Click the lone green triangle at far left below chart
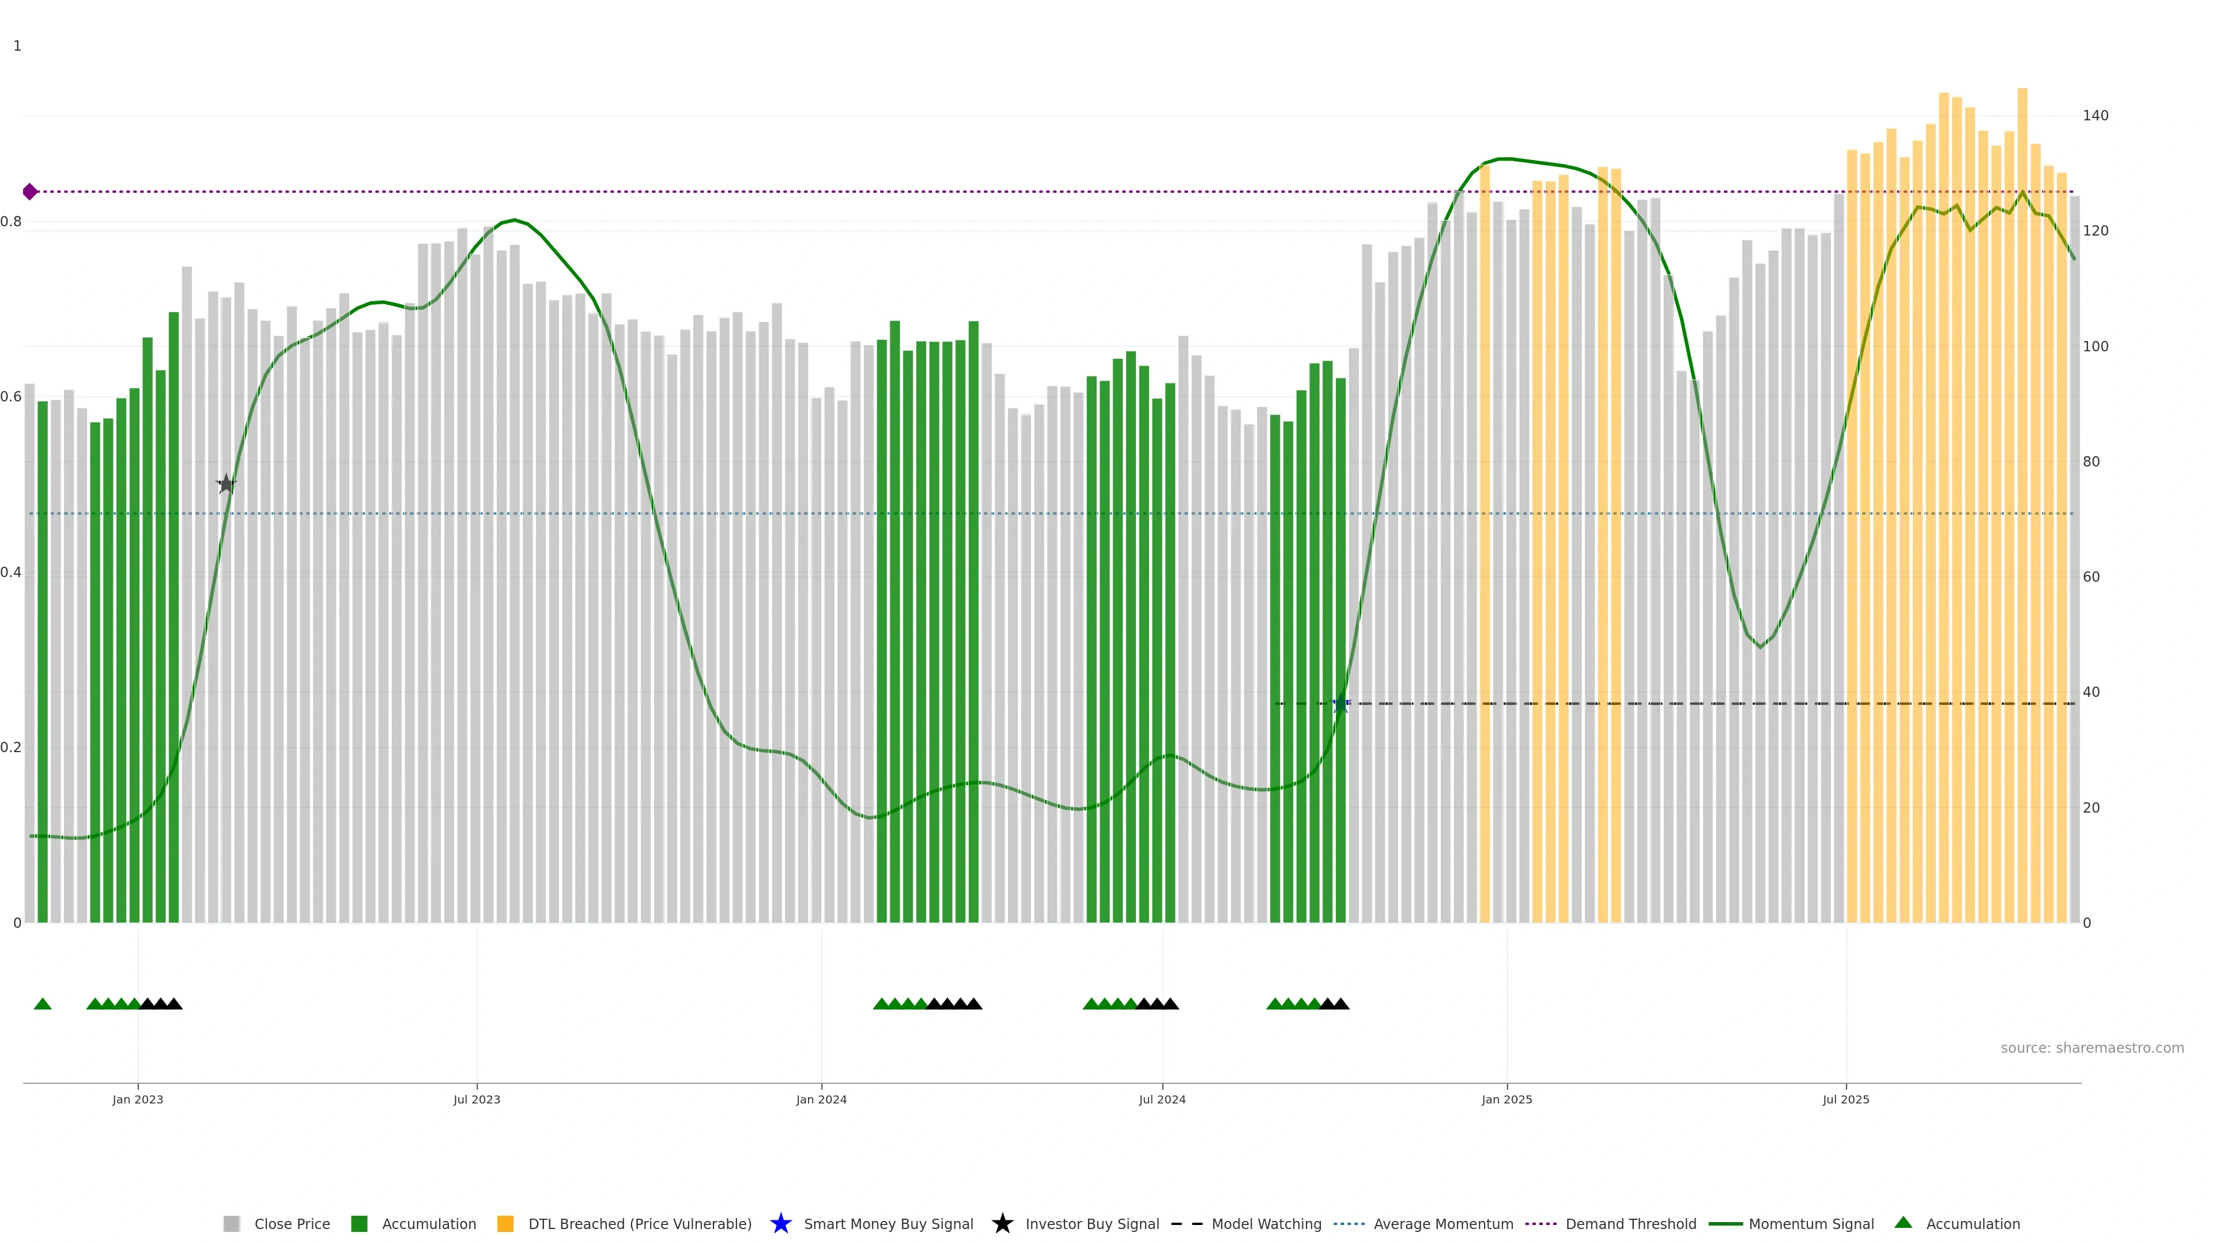 pyautogui.click(x=42, y=1004)
